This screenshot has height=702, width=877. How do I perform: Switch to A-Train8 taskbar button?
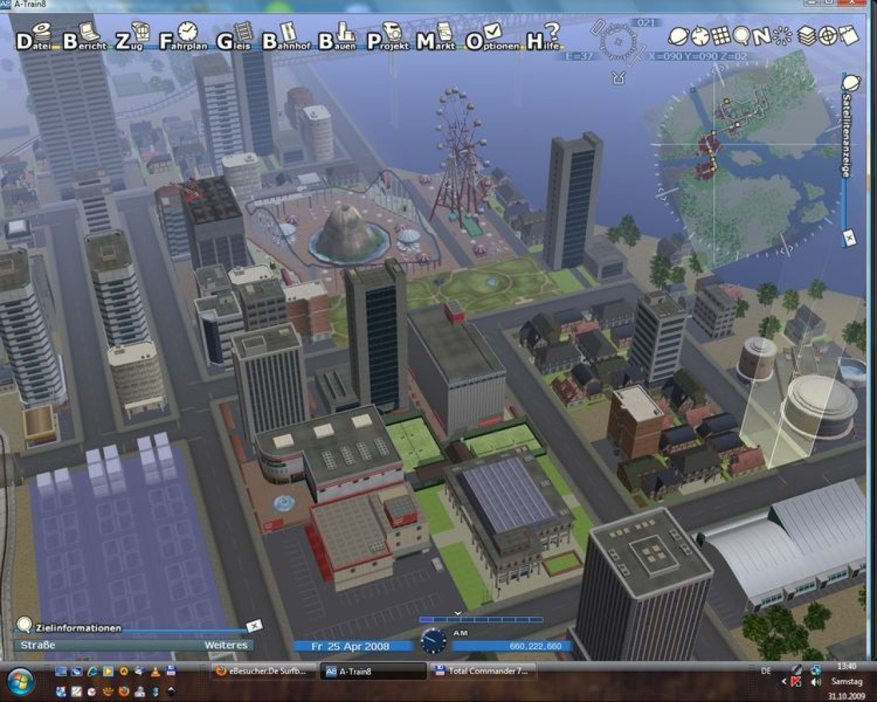tap(373, 671)
